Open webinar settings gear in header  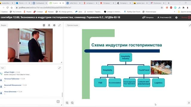click(x=176, y=18)
